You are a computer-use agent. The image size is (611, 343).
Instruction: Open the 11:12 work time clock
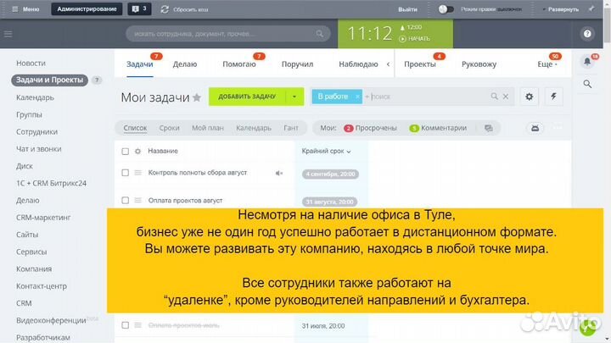369,33
